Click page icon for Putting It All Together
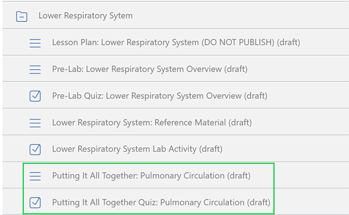This screenshot has width=349, height=215. 35,176
